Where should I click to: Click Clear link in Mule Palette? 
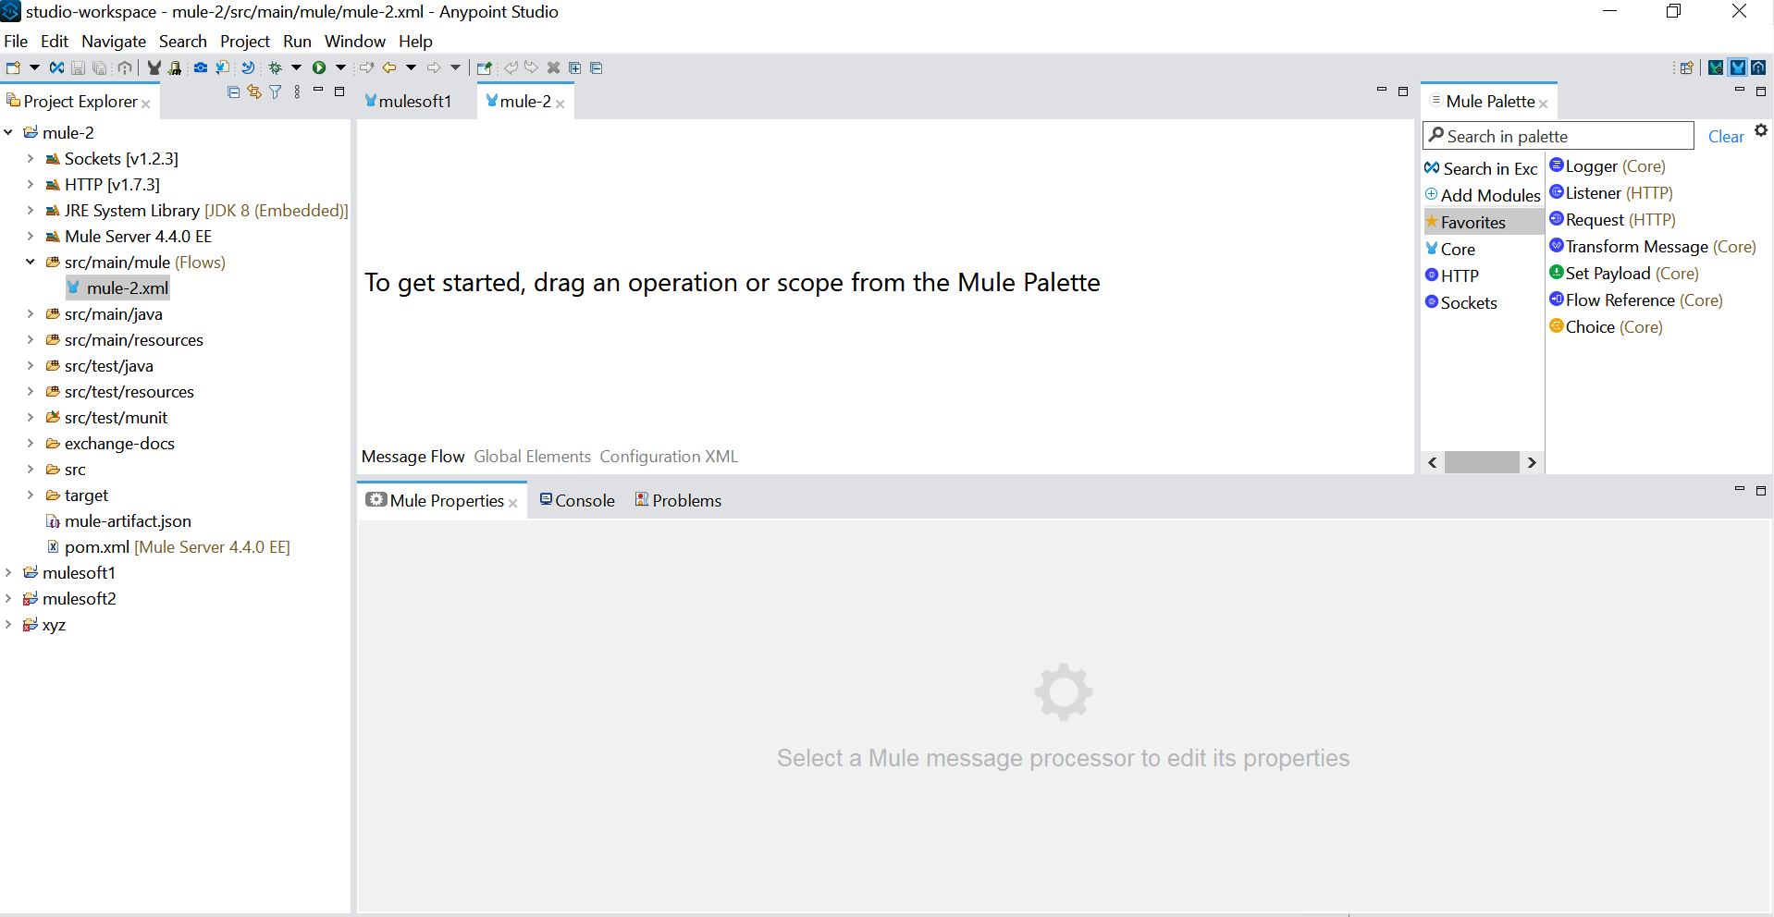click(x=1726, y=137)
